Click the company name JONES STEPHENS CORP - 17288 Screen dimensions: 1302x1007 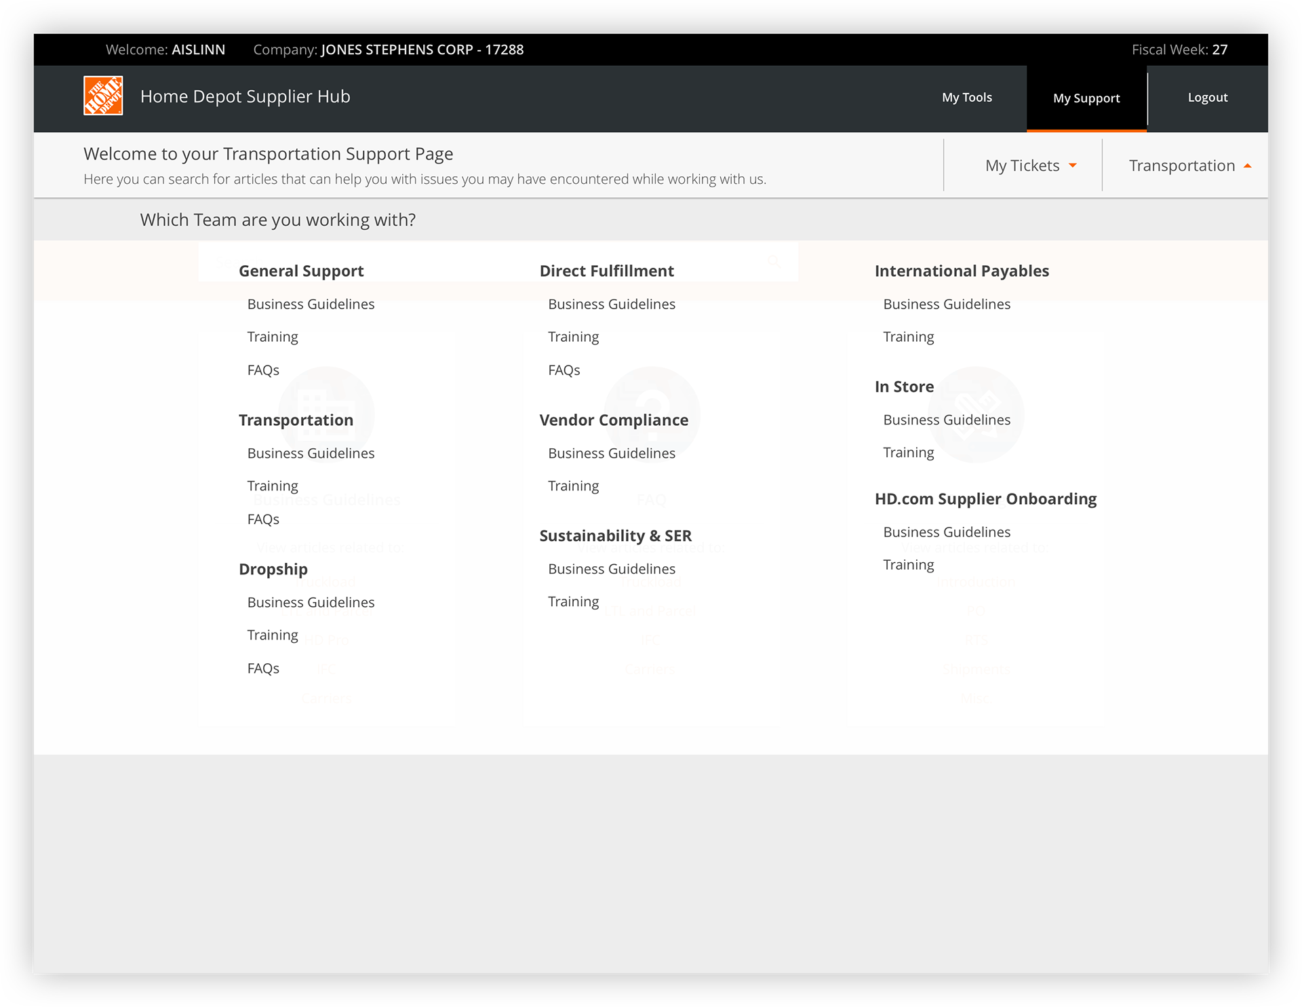pos(422,50)
